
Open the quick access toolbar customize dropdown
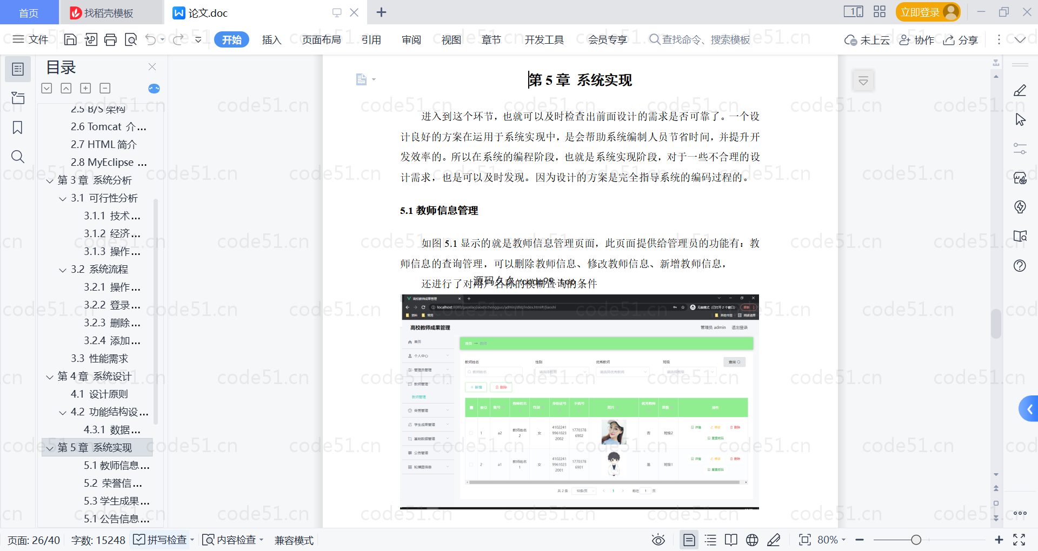198,39
